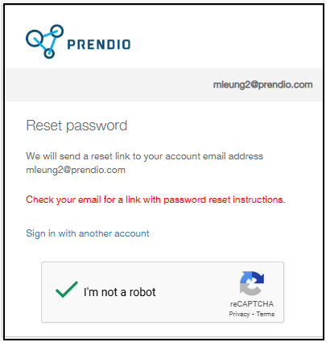Screen dimensions: 326x342
Task: Open the reCAPTCHA Privacy link
Action: click(239, 314)
